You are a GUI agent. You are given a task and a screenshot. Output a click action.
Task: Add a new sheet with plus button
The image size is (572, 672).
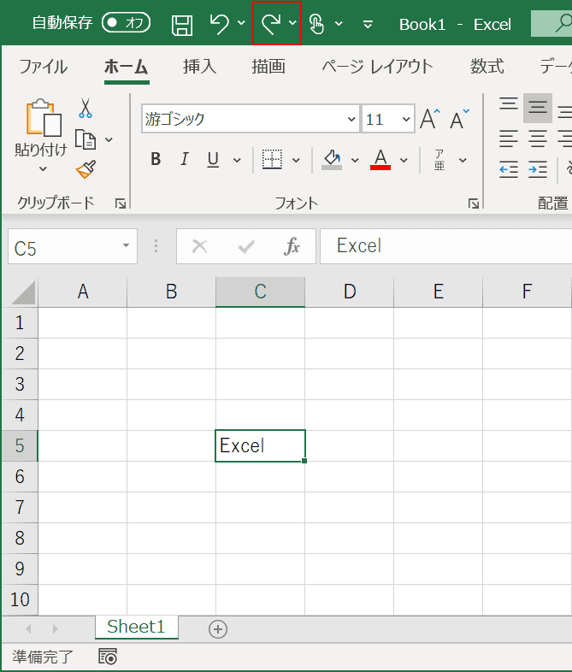(218, 629)
